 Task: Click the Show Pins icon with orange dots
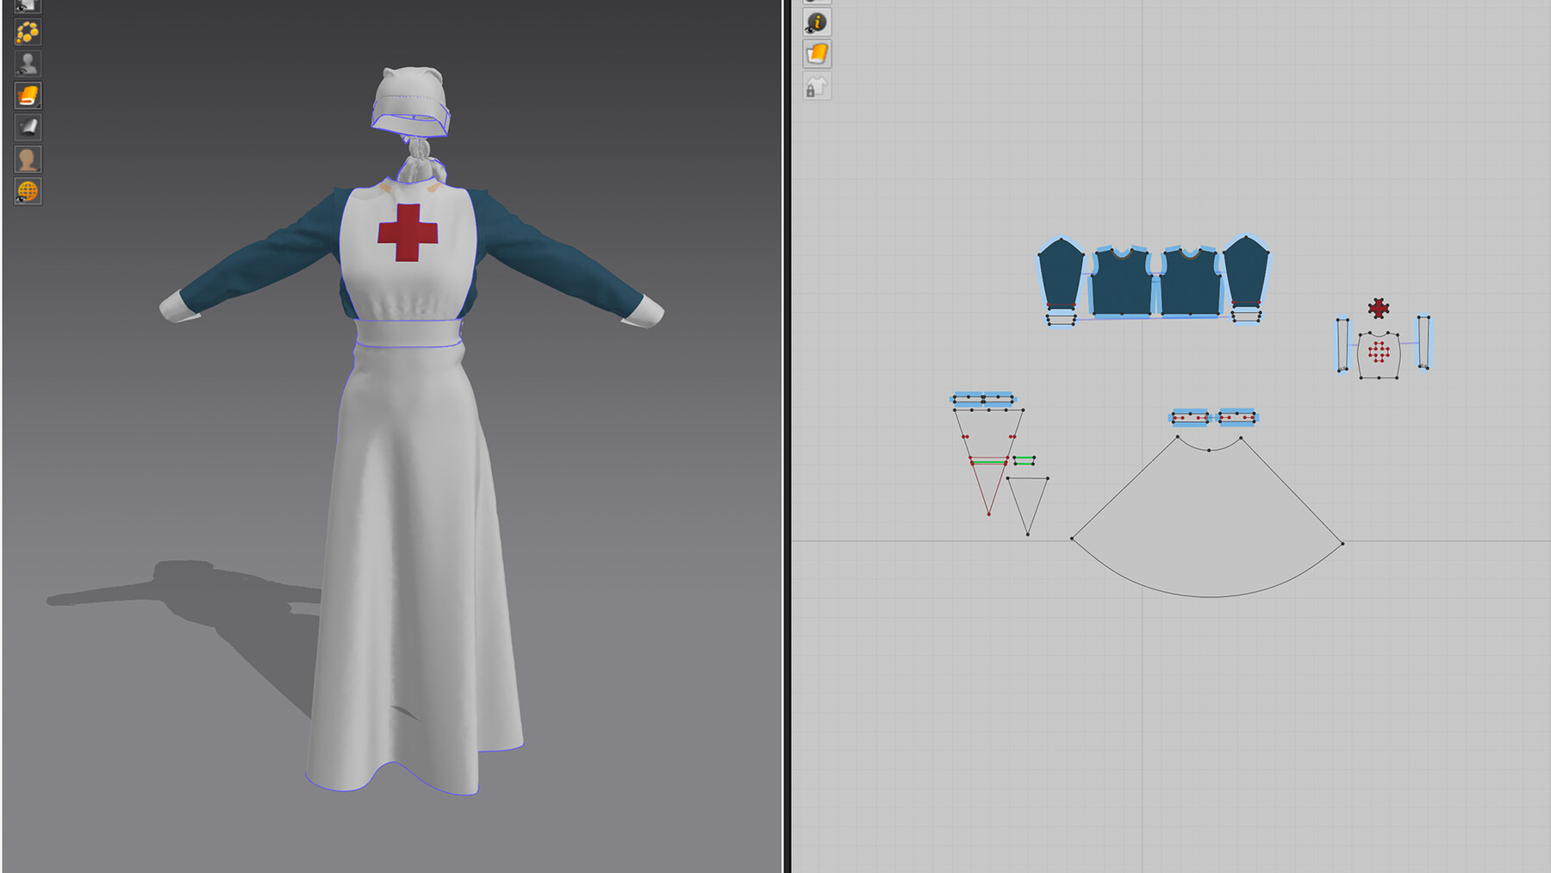point(28,33)
